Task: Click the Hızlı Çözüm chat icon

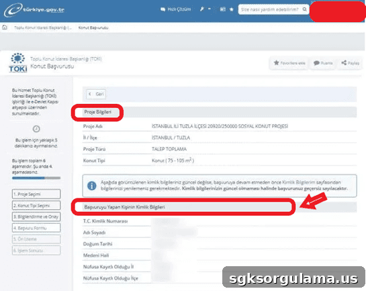Action: point(163,9)
